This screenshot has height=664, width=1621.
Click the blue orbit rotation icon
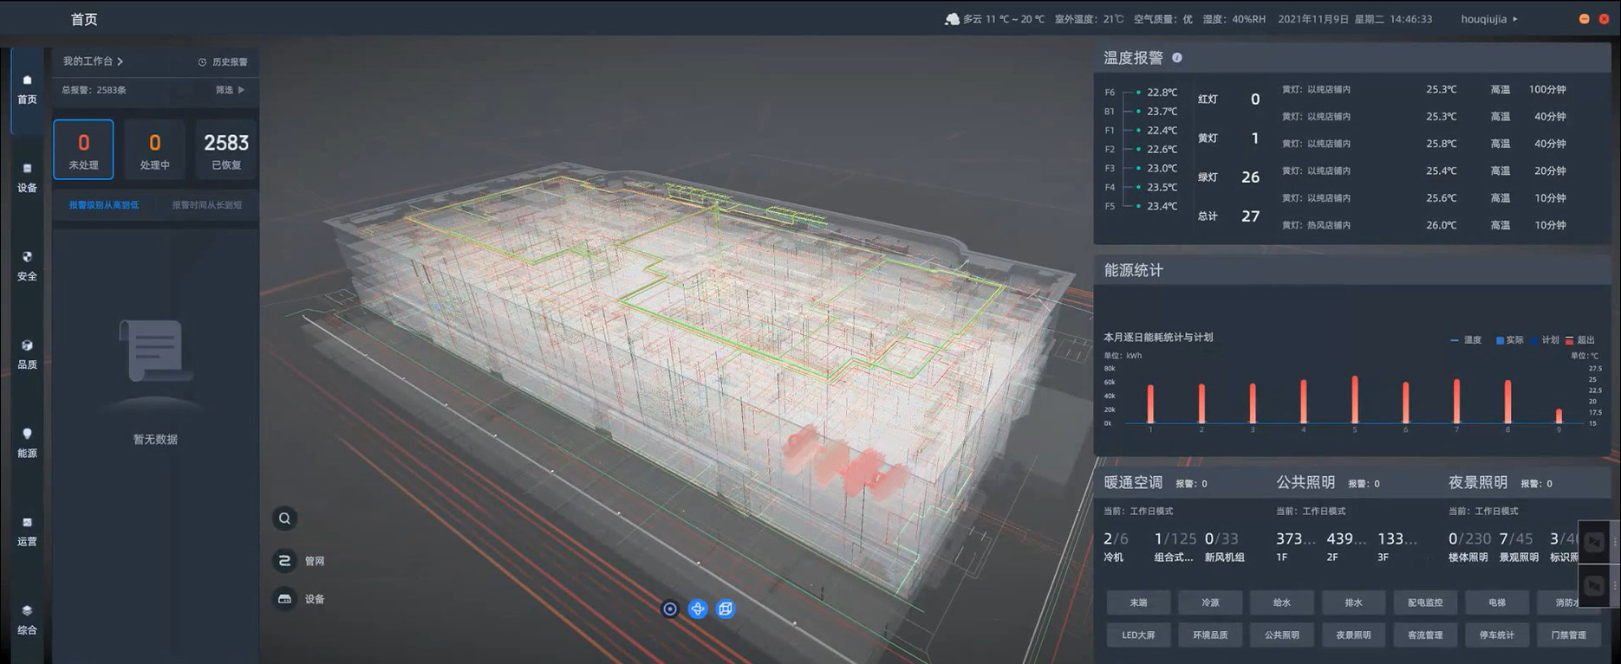698,609
